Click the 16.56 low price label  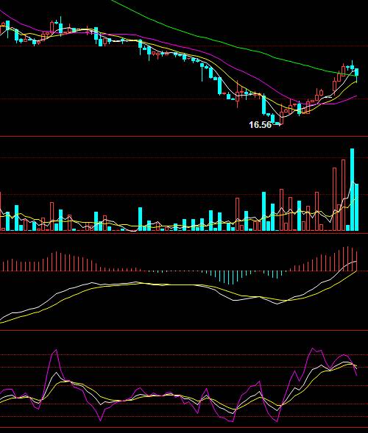point(260,125)
